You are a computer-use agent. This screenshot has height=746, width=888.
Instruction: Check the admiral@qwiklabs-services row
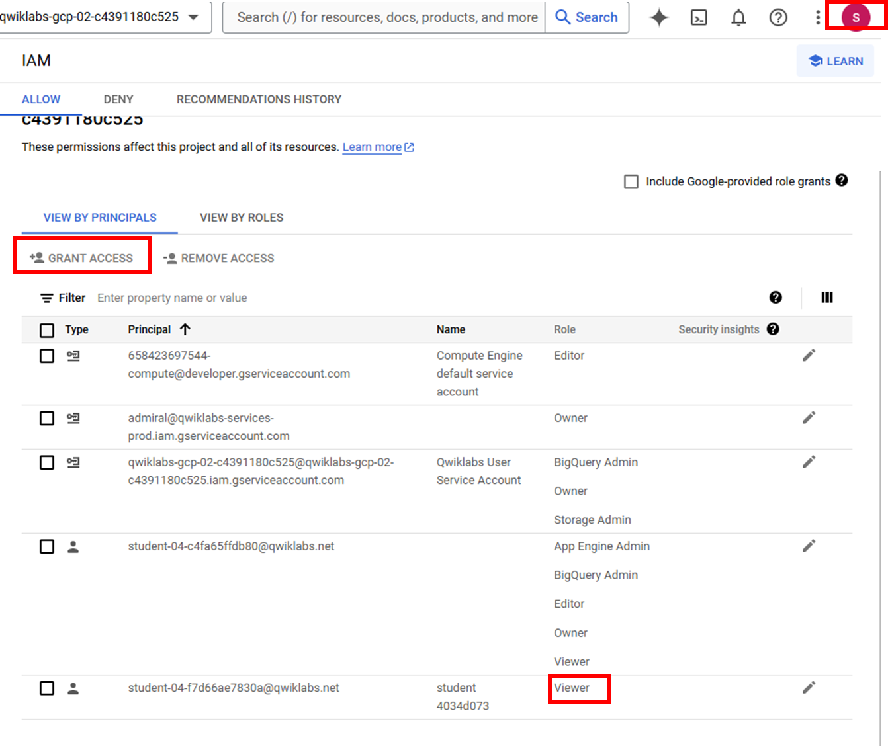tap(47, 418)
